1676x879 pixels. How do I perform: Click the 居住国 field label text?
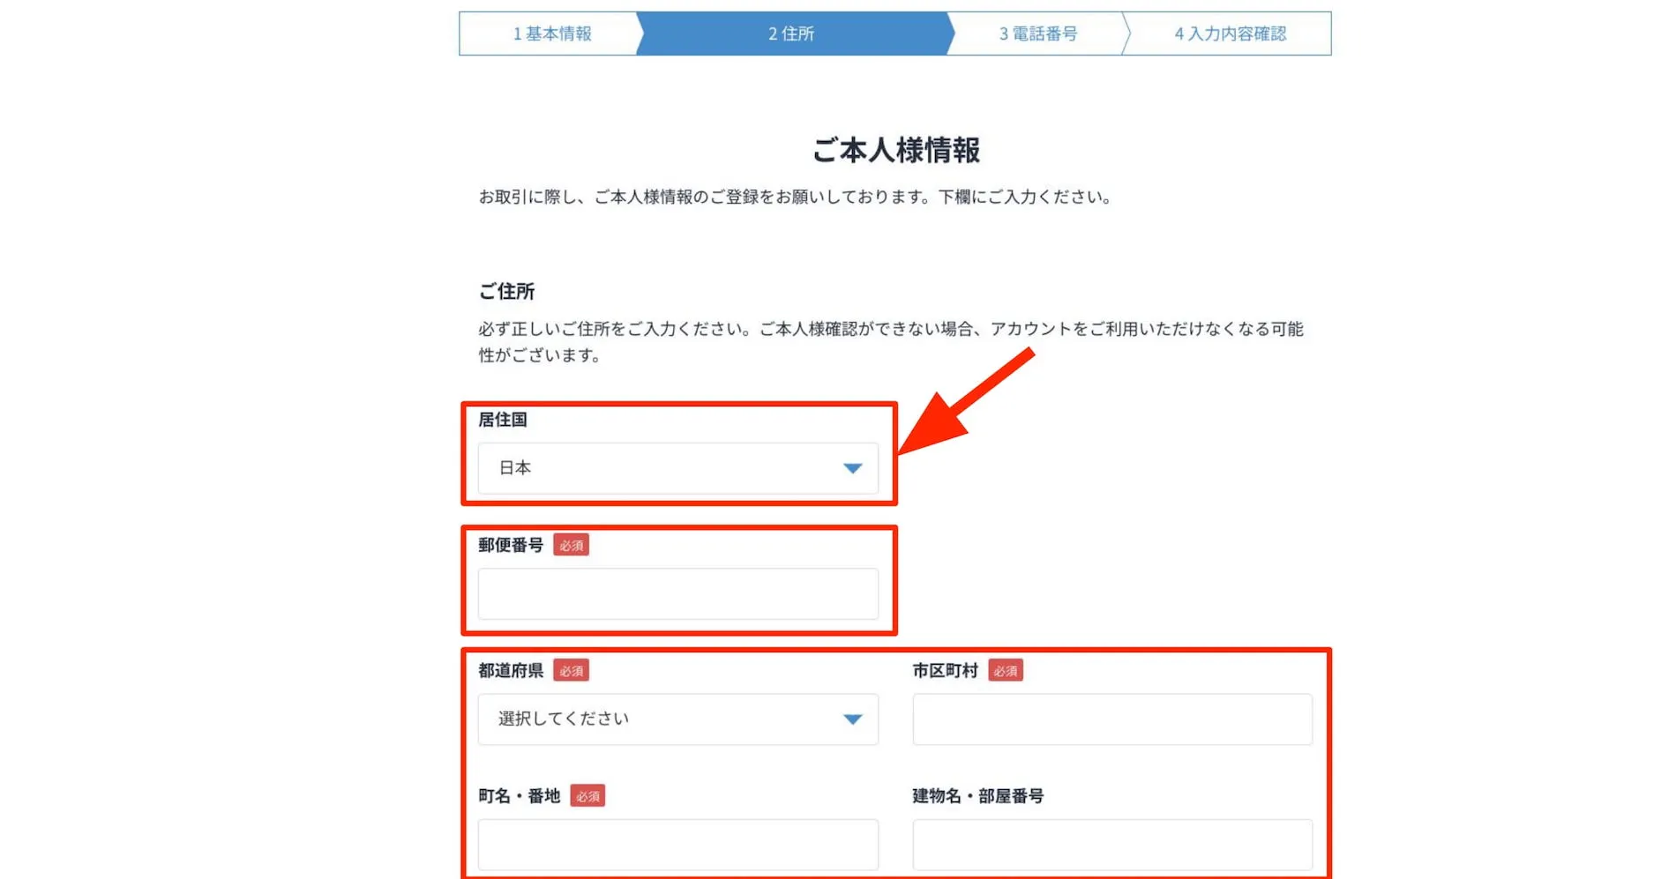501,420
